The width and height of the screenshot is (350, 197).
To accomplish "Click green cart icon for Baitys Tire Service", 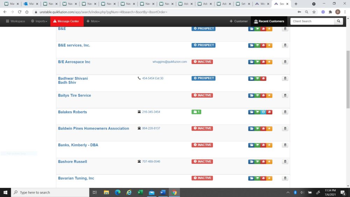I will pyautogui.click(x=257, y=95).
